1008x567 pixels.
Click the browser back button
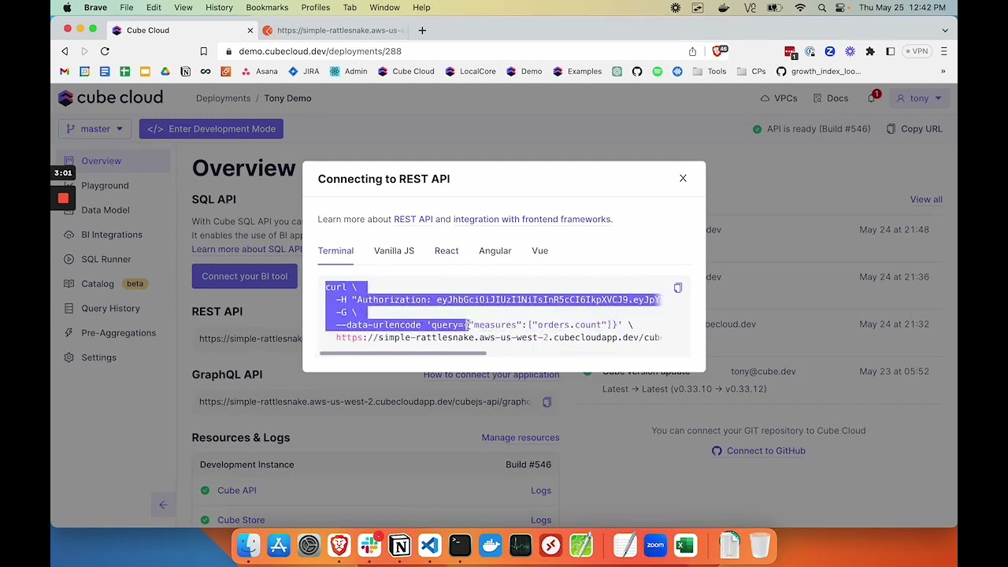pyautogui.click(x=65, y=51)
